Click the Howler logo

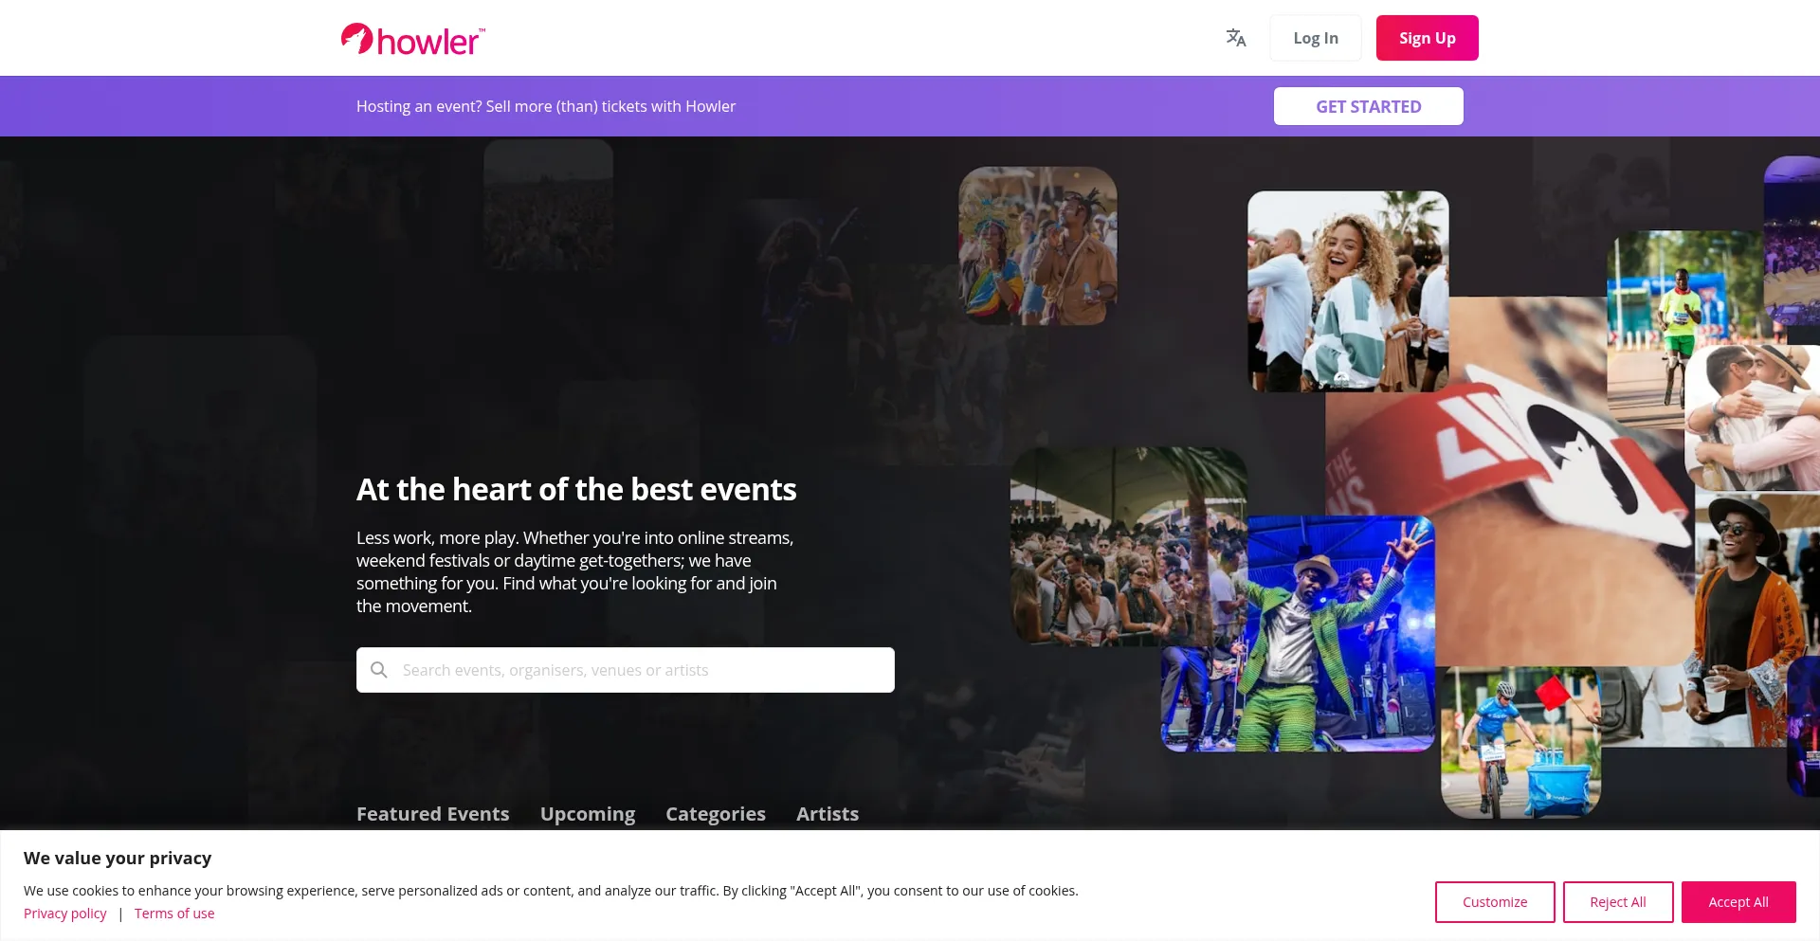[413, 39]
